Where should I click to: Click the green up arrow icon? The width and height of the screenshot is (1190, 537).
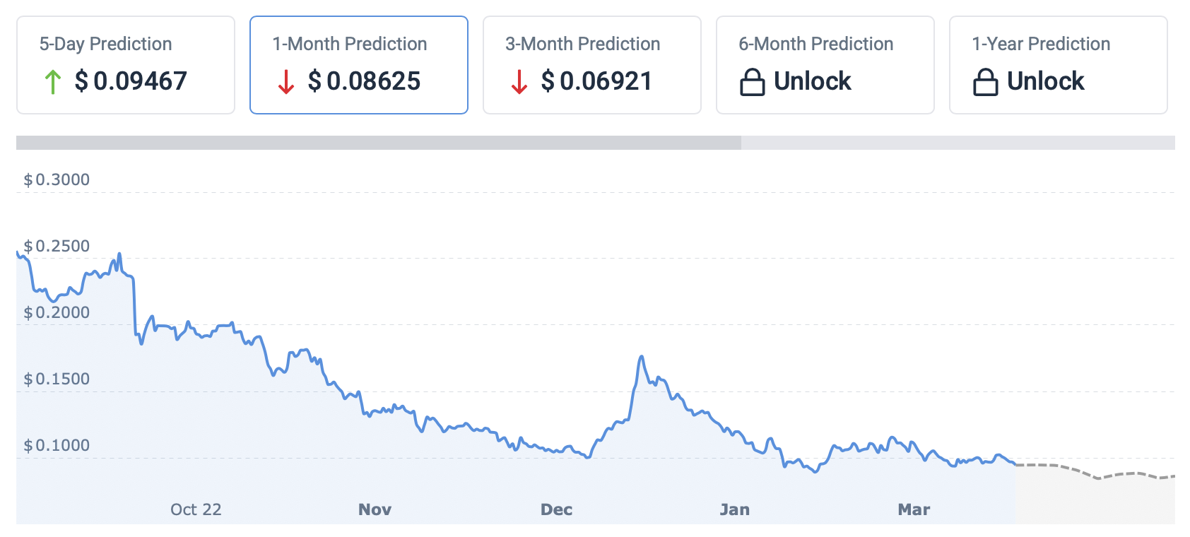pyautogui.click(x=53, y=82)
